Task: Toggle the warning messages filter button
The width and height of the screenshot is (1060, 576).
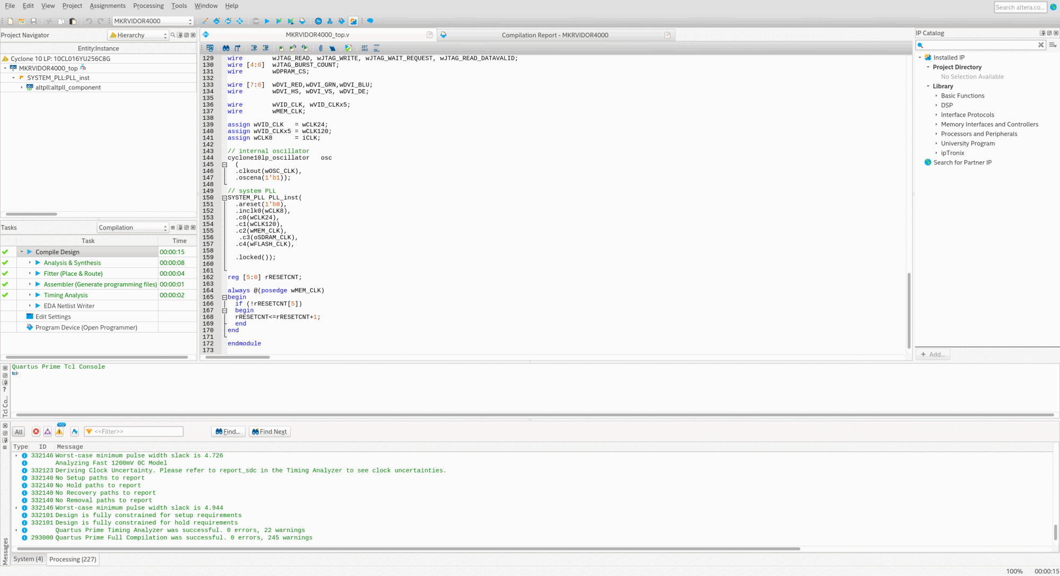Action: 59,432
